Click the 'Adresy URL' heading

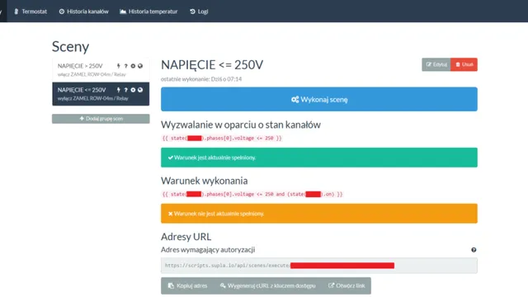[186, 237]
